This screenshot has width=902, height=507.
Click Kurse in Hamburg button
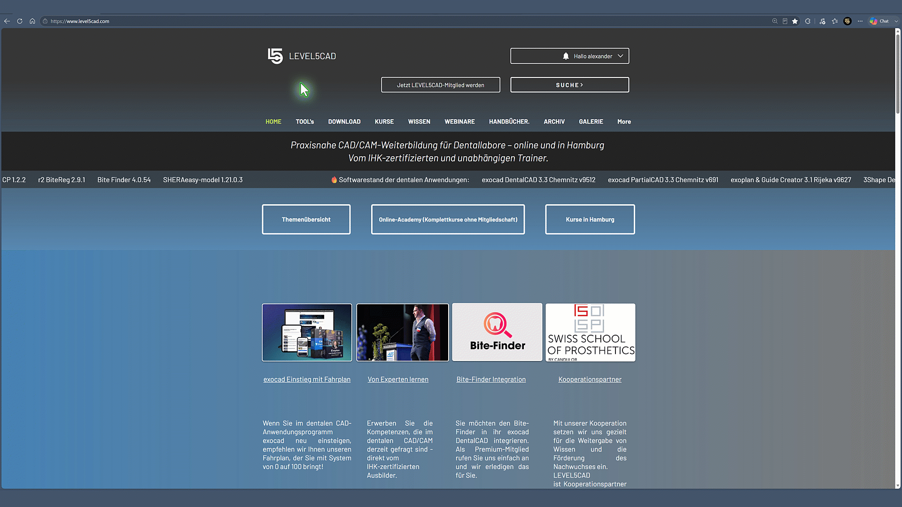pos(590,219)
